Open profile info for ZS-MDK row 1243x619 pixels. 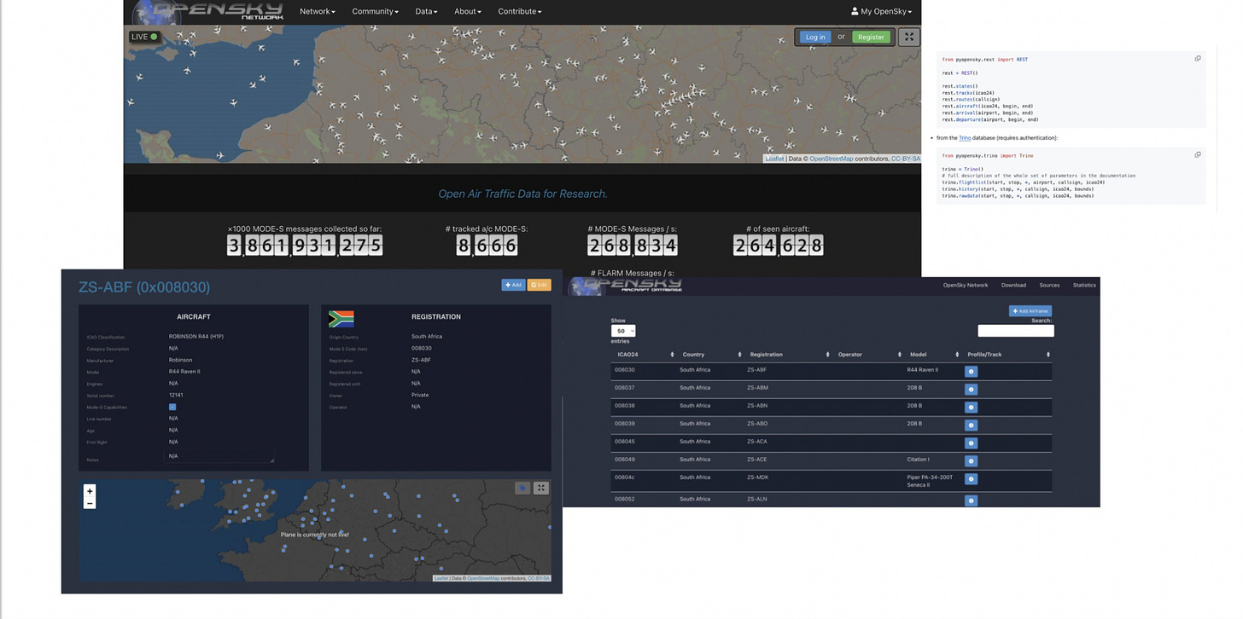pyautogui.click(x=971, y=479)
